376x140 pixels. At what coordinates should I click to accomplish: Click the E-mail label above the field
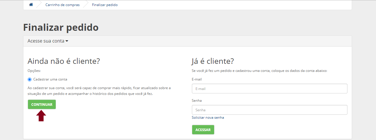coord(197,79)
